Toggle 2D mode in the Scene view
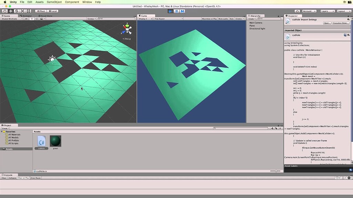Viewport: 353px width, 198px height. coord(26,19)
